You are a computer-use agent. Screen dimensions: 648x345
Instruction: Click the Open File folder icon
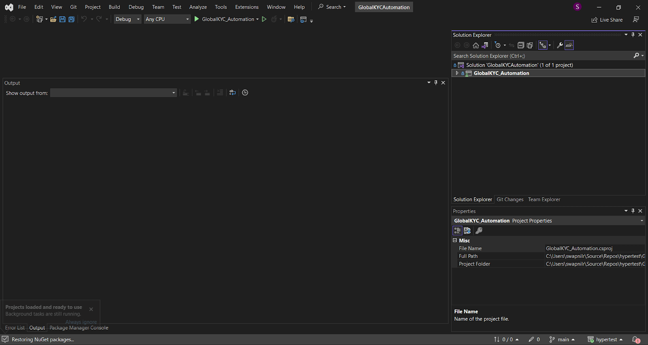point(53,19)
